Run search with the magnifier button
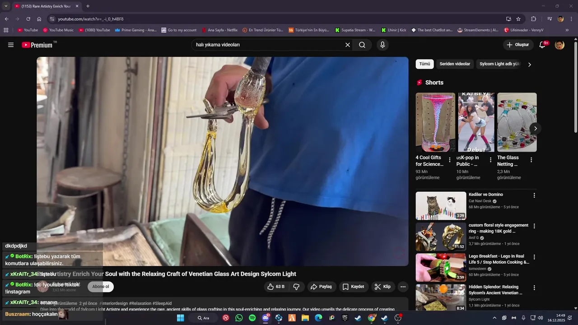Viewport: 578px width, 325px height. [x=362, y=45]
